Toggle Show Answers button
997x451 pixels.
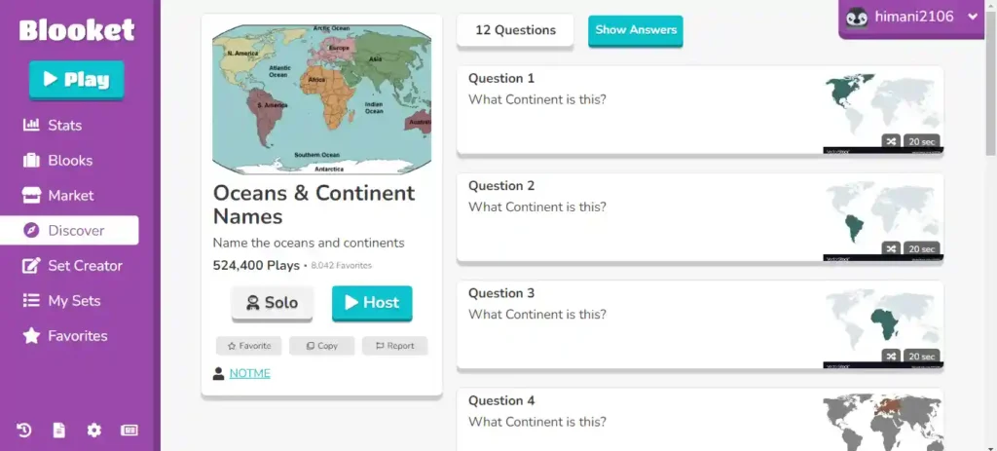click(635, 30)
